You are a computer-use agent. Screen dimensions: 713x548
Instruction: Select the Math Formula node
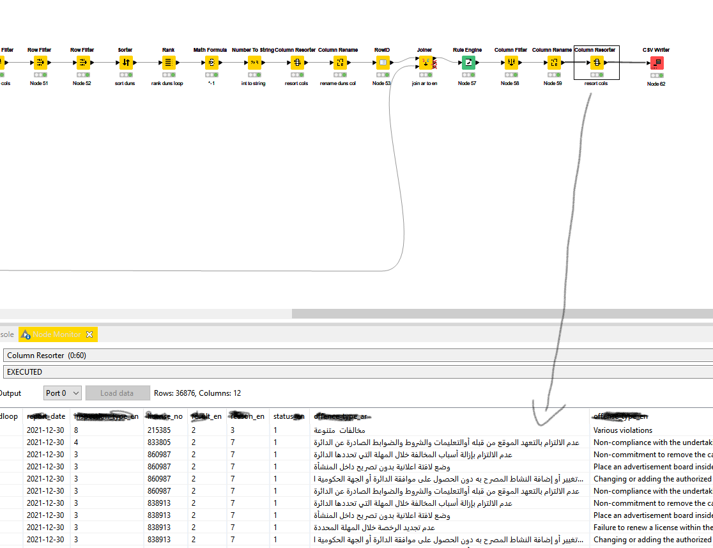[x=211, y=63]
